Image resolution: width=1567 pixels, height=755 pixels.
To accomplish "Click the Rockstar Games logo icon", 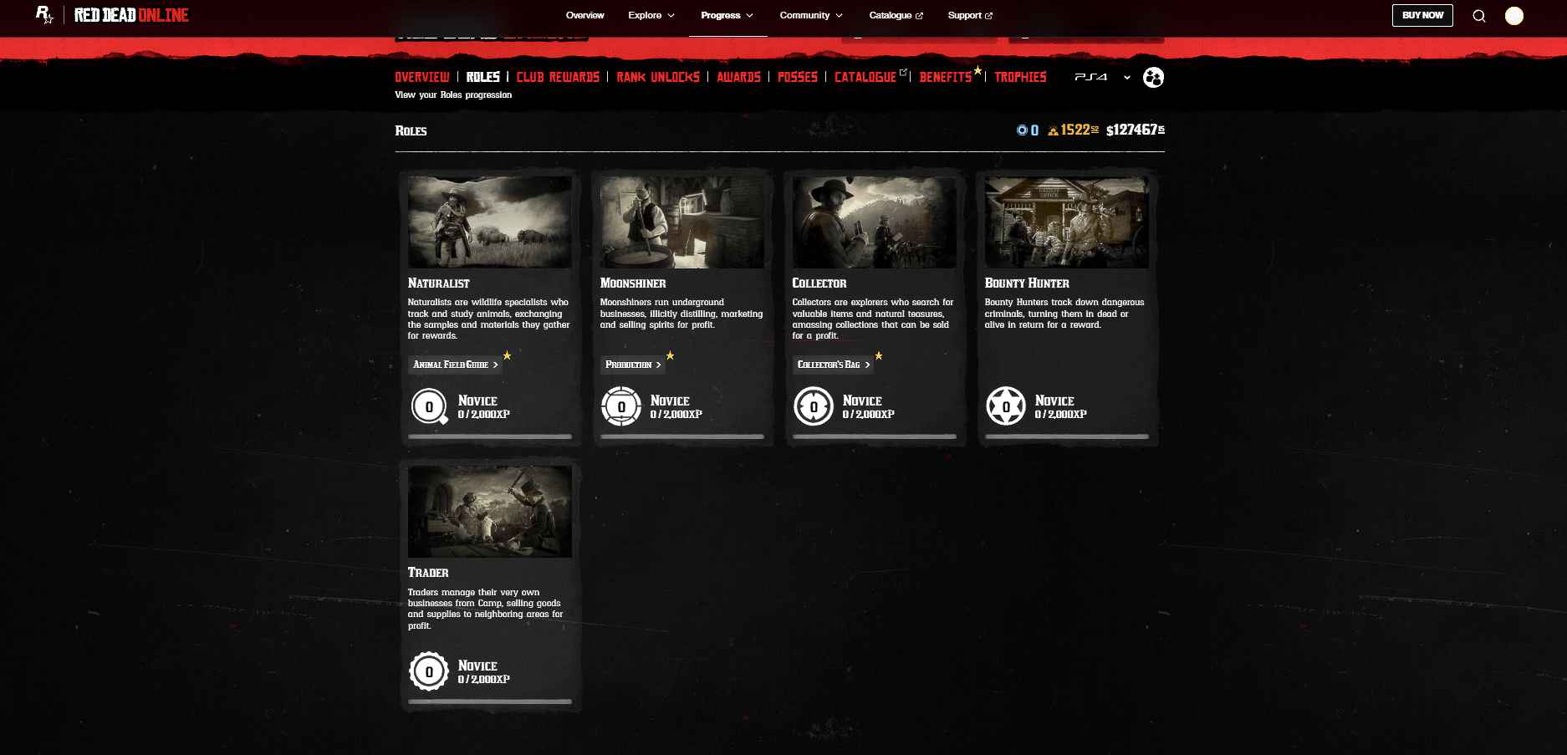I will point(44,15).
